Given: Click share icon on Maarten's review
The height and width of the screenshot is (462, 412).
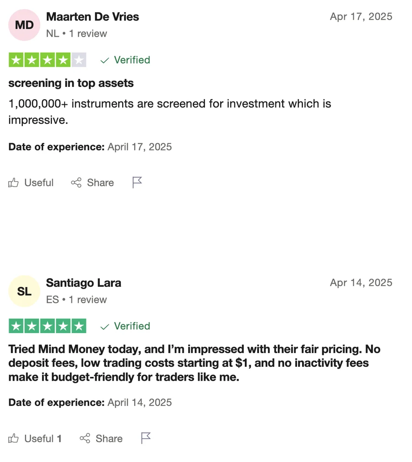Looking at the screenshot, I should [76, 183].
